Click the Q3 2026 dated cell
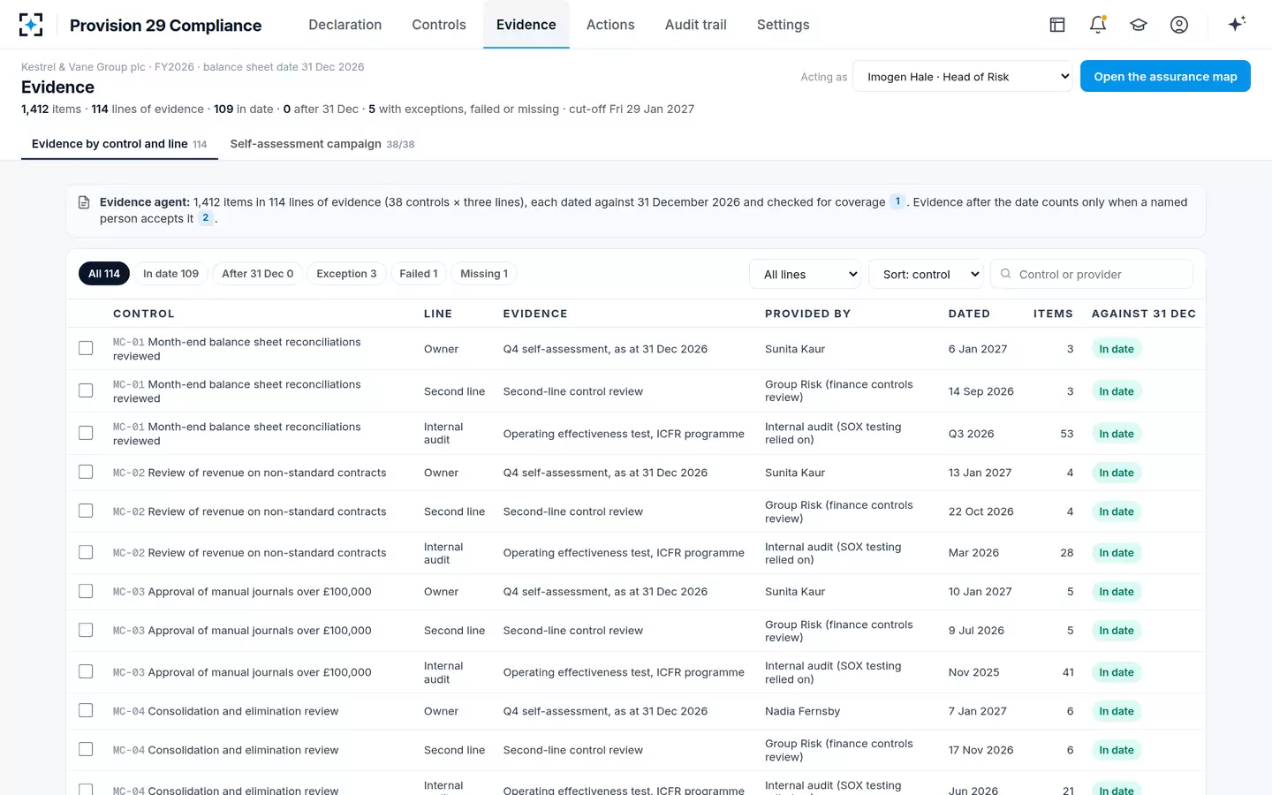This screenshot has width=1272, height=795. coord(972,434)
